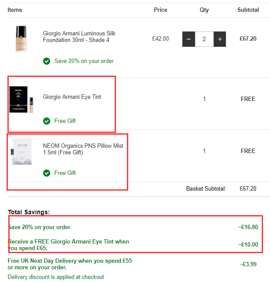
Task: Click green checkmark beside Pillow Mist Free Gift
Action: point(47,173)
